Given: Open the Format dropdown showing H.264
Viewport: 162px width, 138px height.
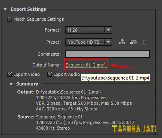Looking at the screenshot, I should pyautogui.click(x=88, y=30).
